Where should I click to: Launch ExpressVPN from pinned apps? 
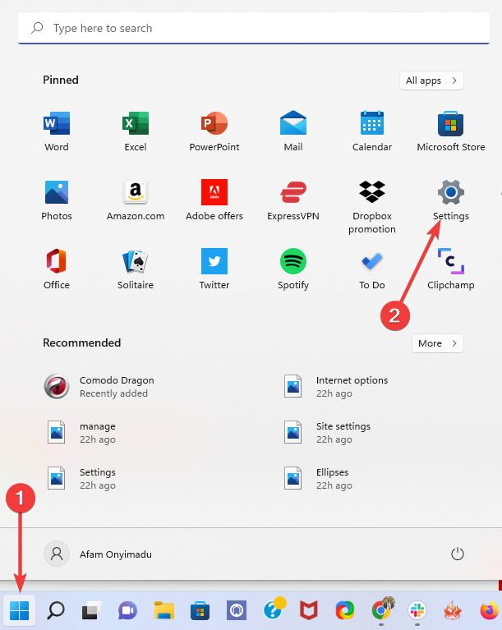point(293,200)
